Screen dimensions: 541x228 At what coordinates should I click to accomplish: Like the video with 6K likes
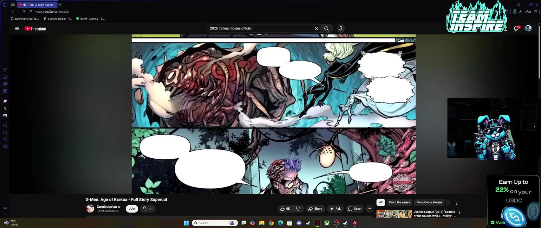[x=285, y=209]
